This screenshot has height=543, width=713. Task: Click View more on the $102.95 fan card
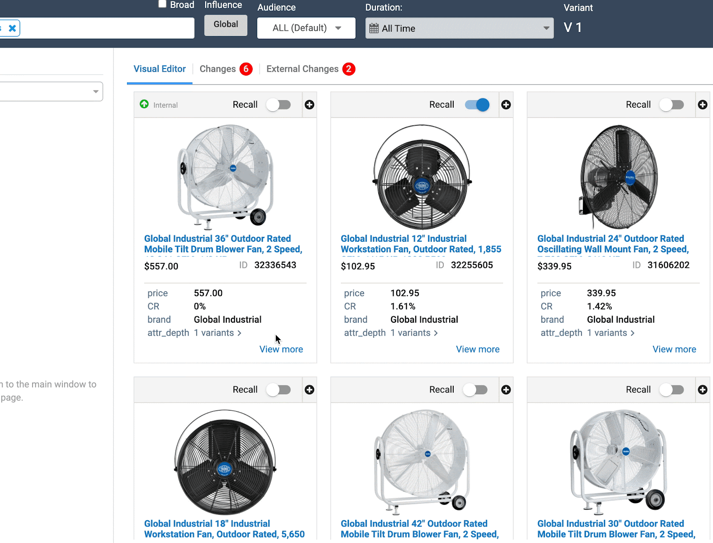point(478,349)
